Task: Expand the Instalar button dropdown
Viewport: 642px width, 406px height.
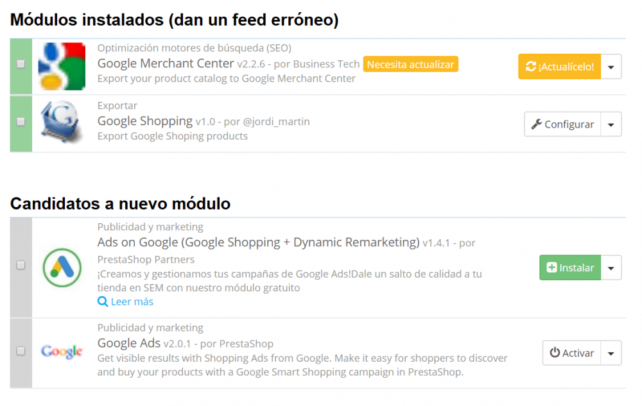Action: tap(611, 267)
